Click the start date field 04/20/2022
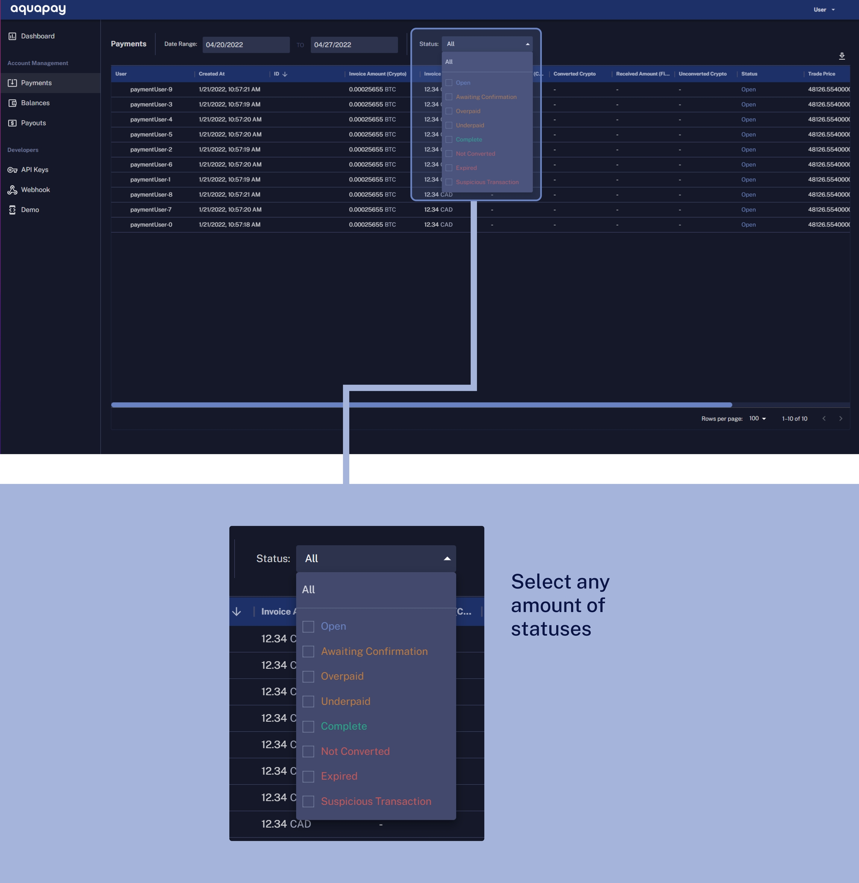This screenshot has width=859, height=883. click(245, 45)
